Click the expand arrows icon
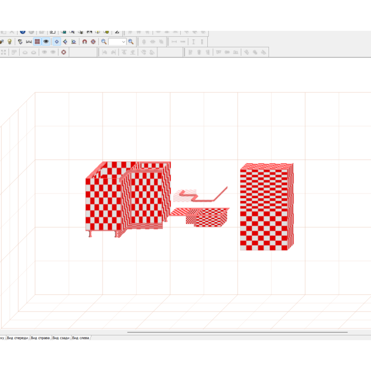This screenshot has height=371, width=371. coord(3,52)
